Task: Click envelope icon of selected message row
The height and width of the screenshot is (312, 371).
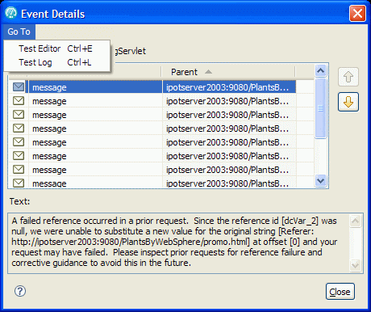Action: [19, 86]
